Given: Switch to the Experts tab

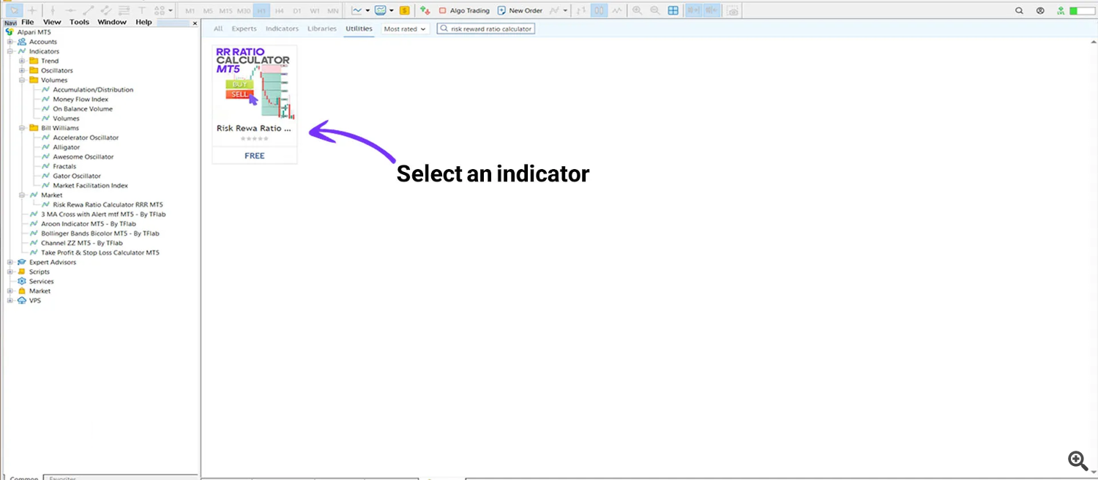Looking at the screenshot, I should tap(244, 29).
